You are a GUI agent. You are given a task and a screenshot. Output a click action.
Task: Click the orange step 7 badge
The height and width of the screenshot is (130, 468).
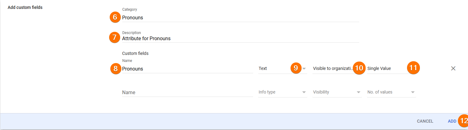(115, 38)
